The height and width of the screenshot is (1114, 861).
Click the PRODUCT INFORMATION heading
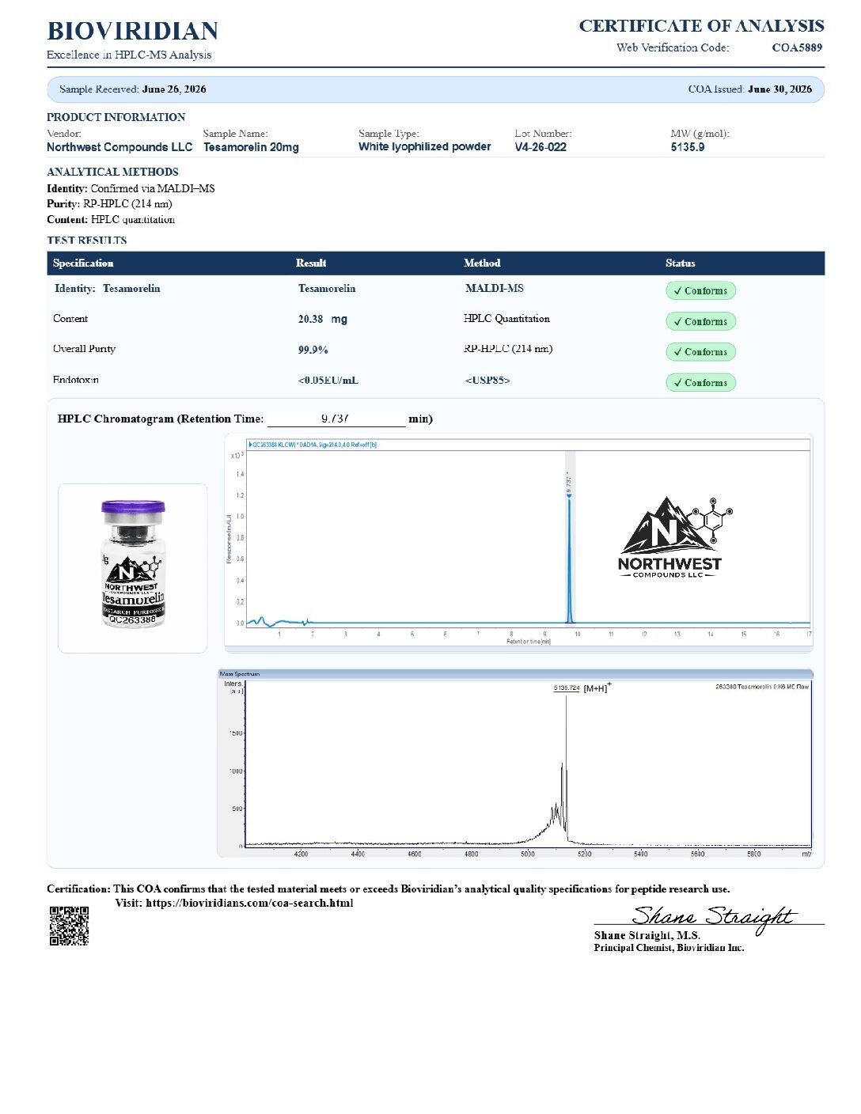(116, 117)
